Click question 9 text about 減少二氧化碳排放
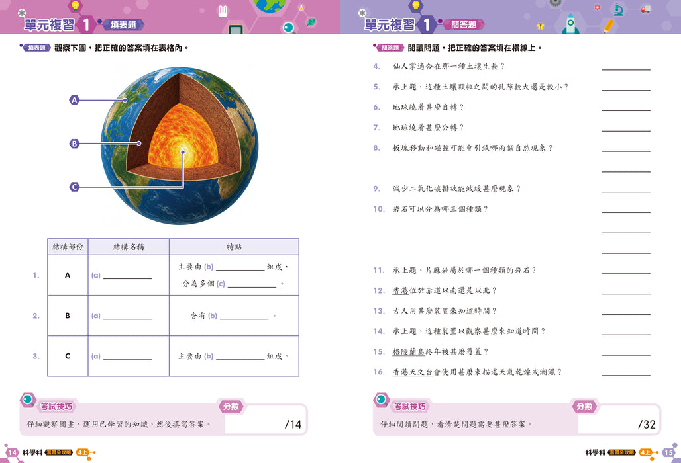 pos(456,189)
